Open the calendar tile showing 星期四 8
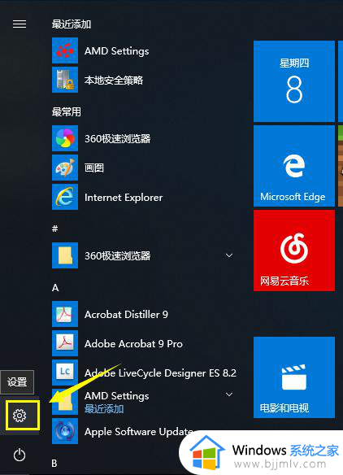The image size is (343, 475). coord(294,81)
